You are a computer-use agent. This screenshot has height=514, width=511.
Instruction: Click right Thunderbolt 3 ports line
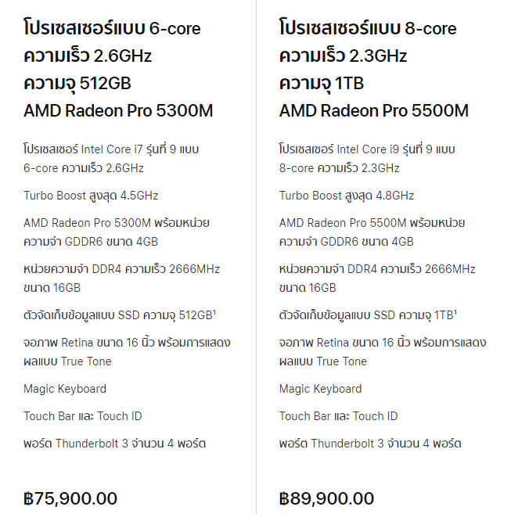pyautogui.click(x=370, y=443)
